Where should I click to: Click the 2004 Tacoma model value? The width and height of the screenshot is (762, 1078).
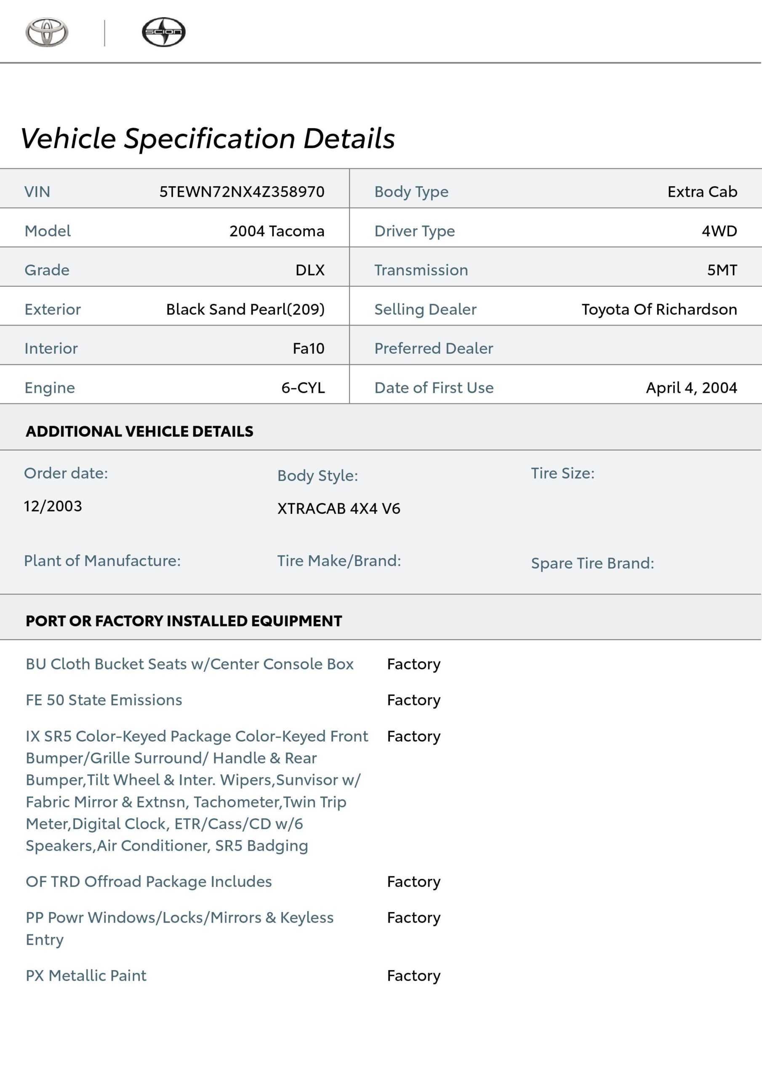(x=277, y=231)
